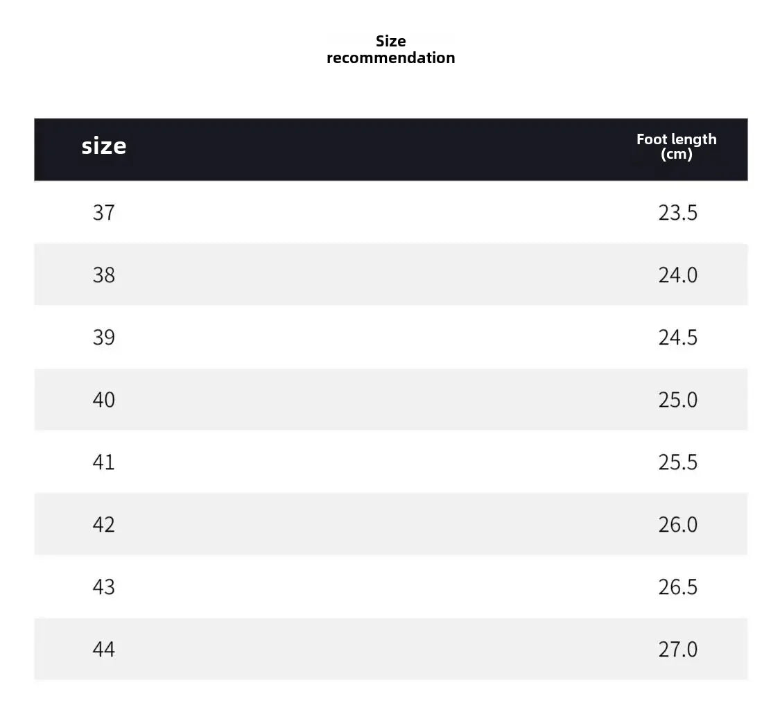Select size 44 in the table
This screenshot has height=712, width=780.
coord(103,649)
